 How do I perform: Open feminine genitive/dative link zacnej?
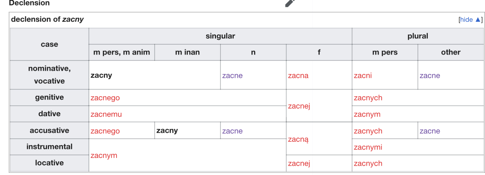[299, 106]
